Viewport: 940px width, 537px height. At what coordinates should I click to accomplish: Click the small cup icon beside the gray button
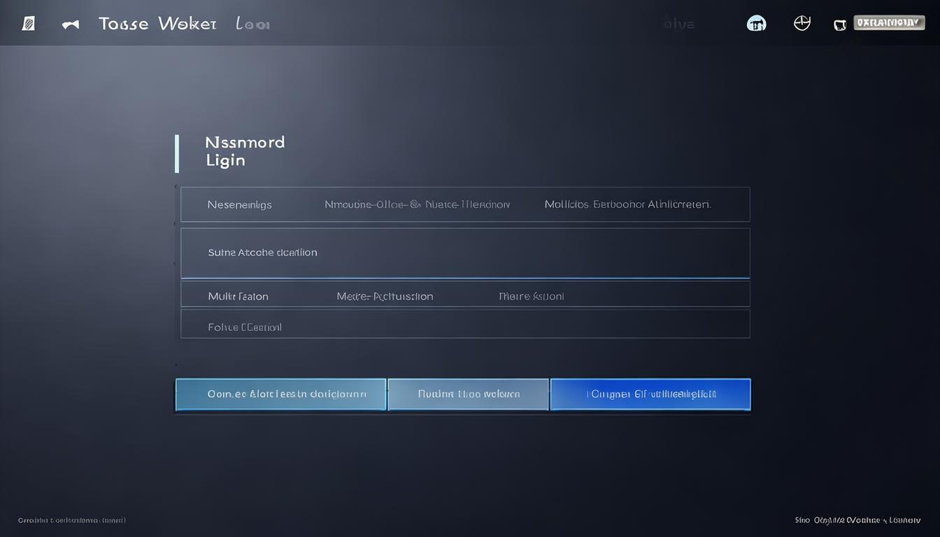click(840, 24)
